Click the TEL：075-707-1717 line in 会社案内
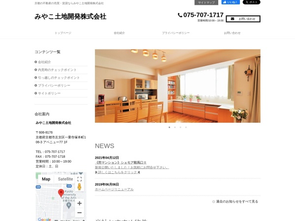 pyautogui.click(x=50, y=152)
